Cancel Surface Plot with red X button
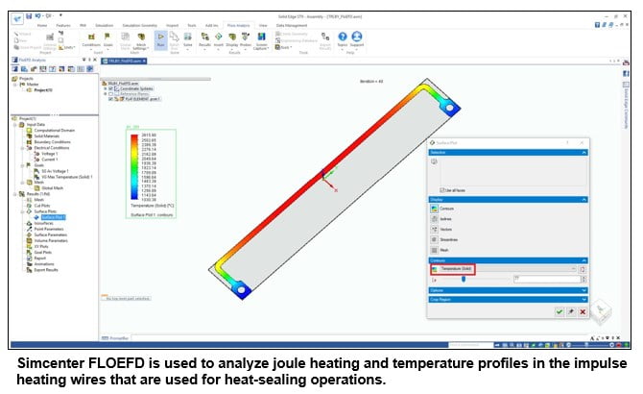The image size is (643, 394). [x=583, y=312]
